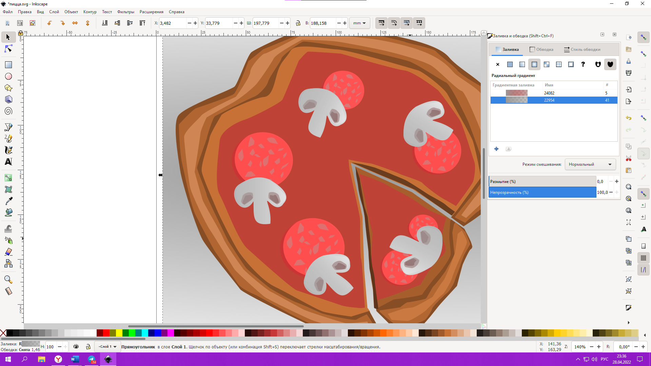Select the Calligraphy tool

[x=8, y=150]
